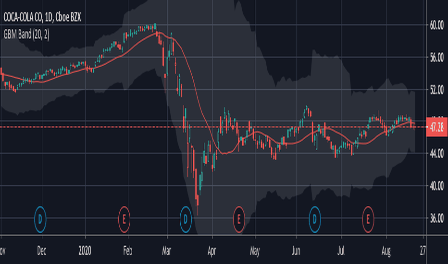The image size is (448, 264).
Task: Click the 56.00 price axis label
Action: point(437,58)
